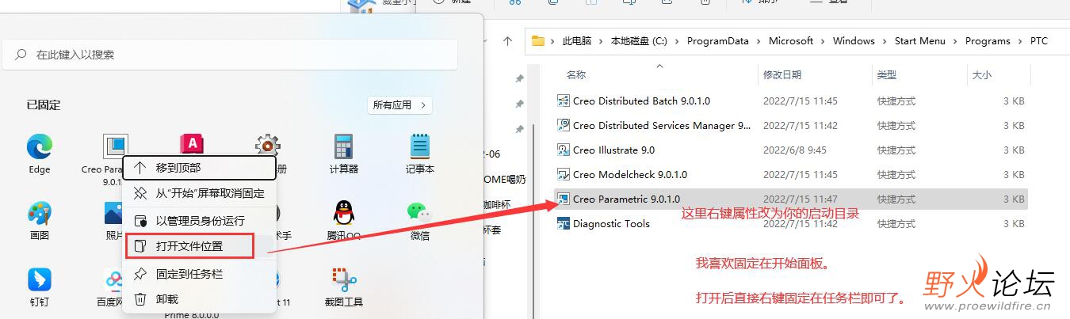1070x319 pixels.
Task: Go to Windows breadcrumb segment
Action: click(x=854, y=41)
